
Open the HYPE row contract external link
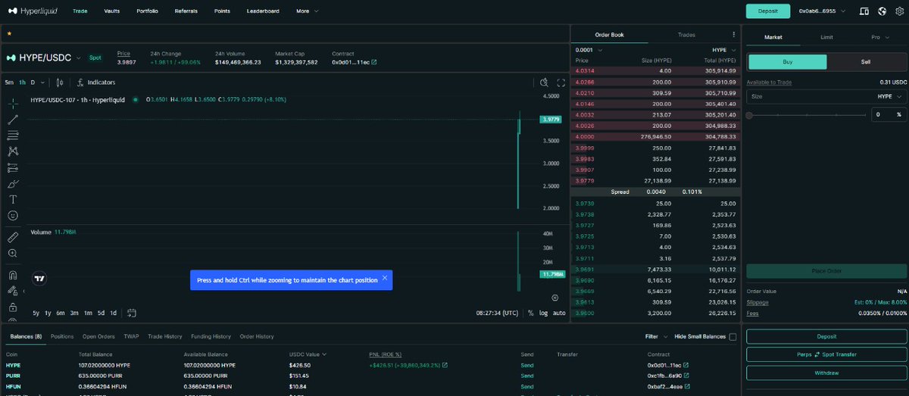point(686,365)
